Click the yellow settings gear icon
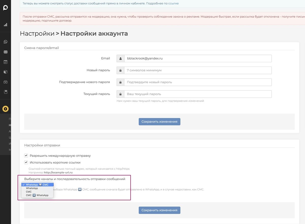This screenshot has width=305, height=224. point(5,109)
